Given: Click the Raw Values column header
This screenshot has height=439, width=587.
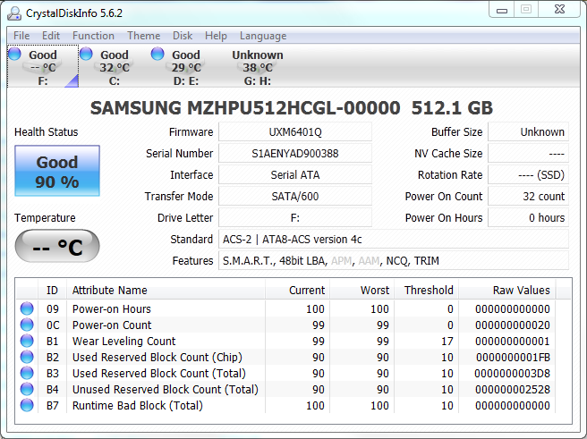Looking at the screenshot, I should point(521,290).
